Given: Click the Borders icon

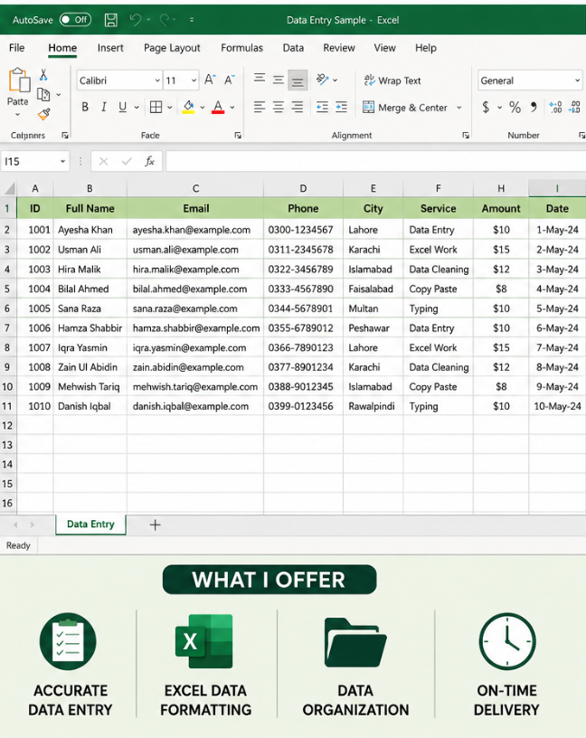Looking at the screenshot, I should pos(156,108).
